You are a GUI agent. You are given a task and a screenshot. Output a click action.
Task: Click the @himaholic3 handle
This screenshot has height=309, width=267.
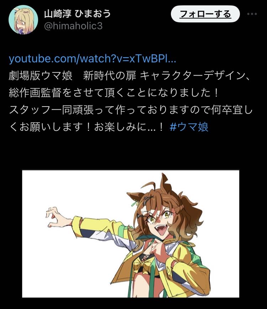73,26
